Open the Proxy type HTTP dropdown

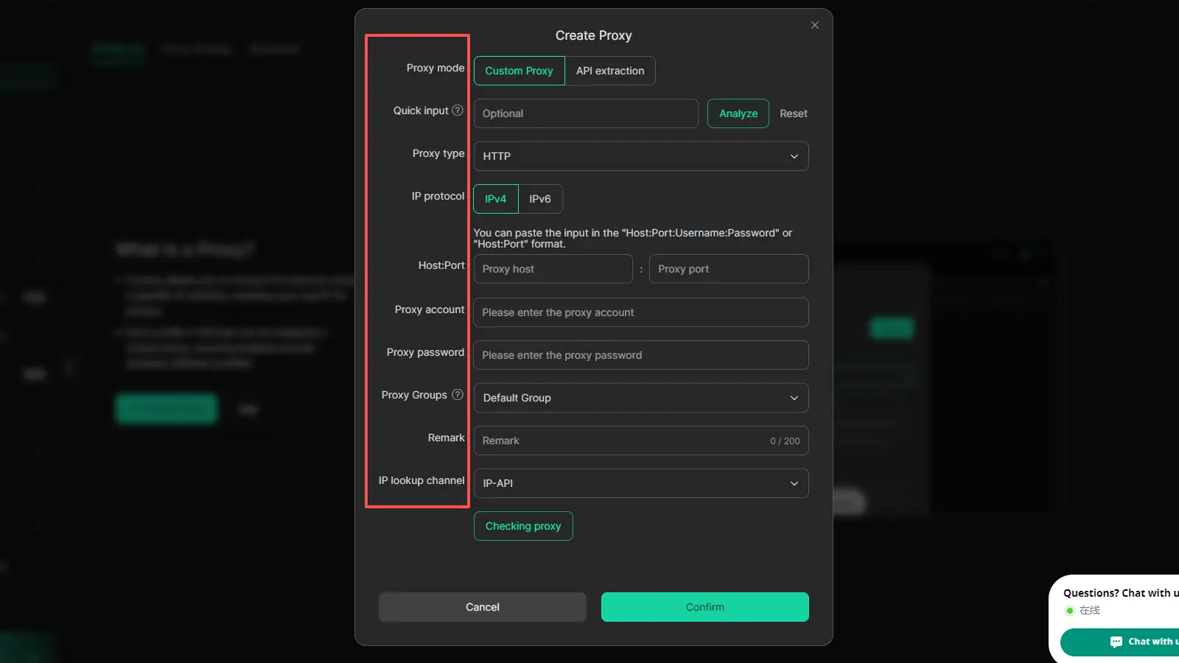pos(640,156)
